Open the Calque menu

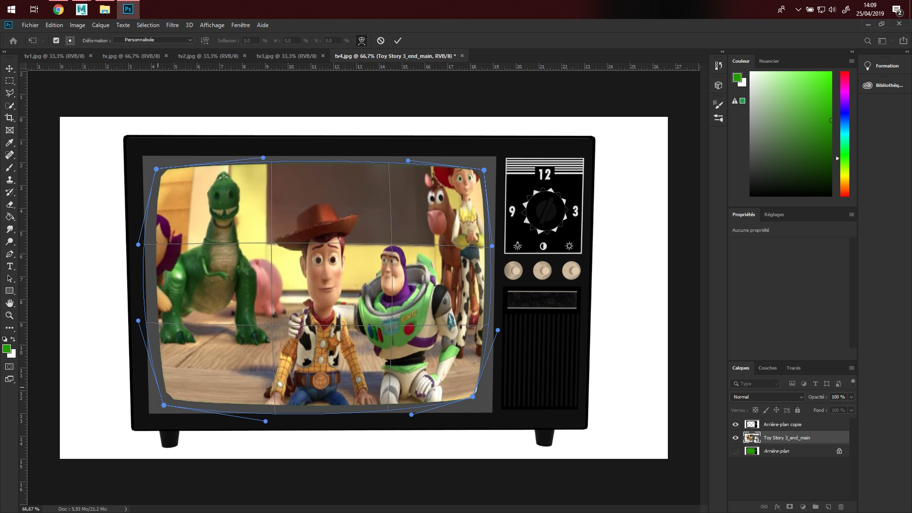(x=100, y=25)
